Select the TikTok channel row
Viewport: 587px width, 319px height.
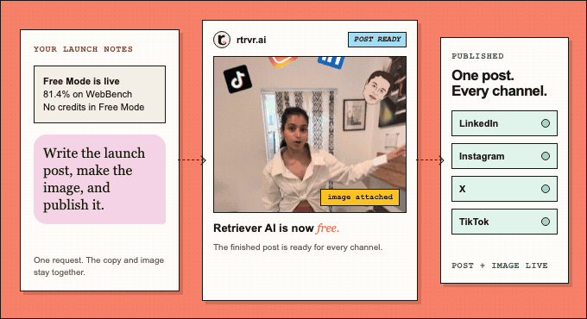(504, 222)
